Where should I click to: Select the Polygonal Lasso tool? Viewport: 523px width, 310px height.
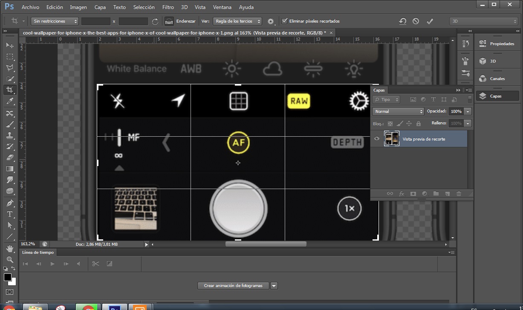pos(9,67)
